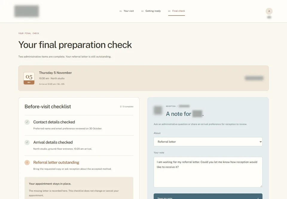Click "Arrive at 10:20 am / ML-105" text

pos(52,84)
